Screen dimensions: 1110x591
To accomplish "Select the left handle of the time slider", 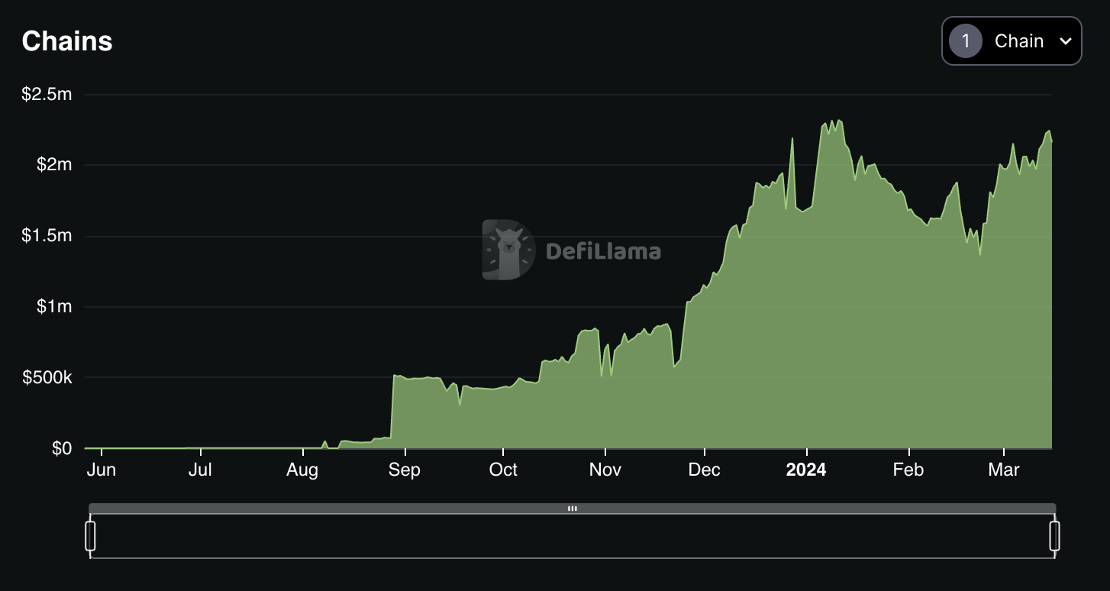I will [x=92, y=535].
